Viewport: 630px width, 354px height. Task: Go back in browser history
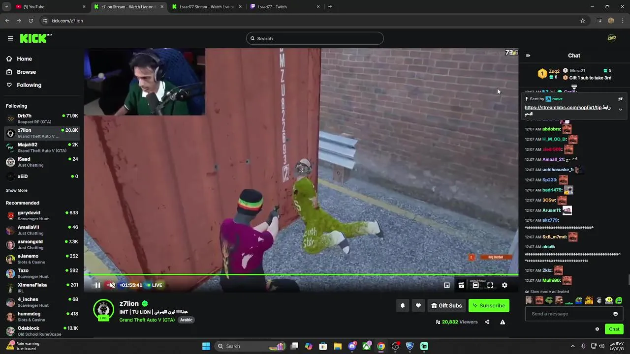tap(7, 21)
